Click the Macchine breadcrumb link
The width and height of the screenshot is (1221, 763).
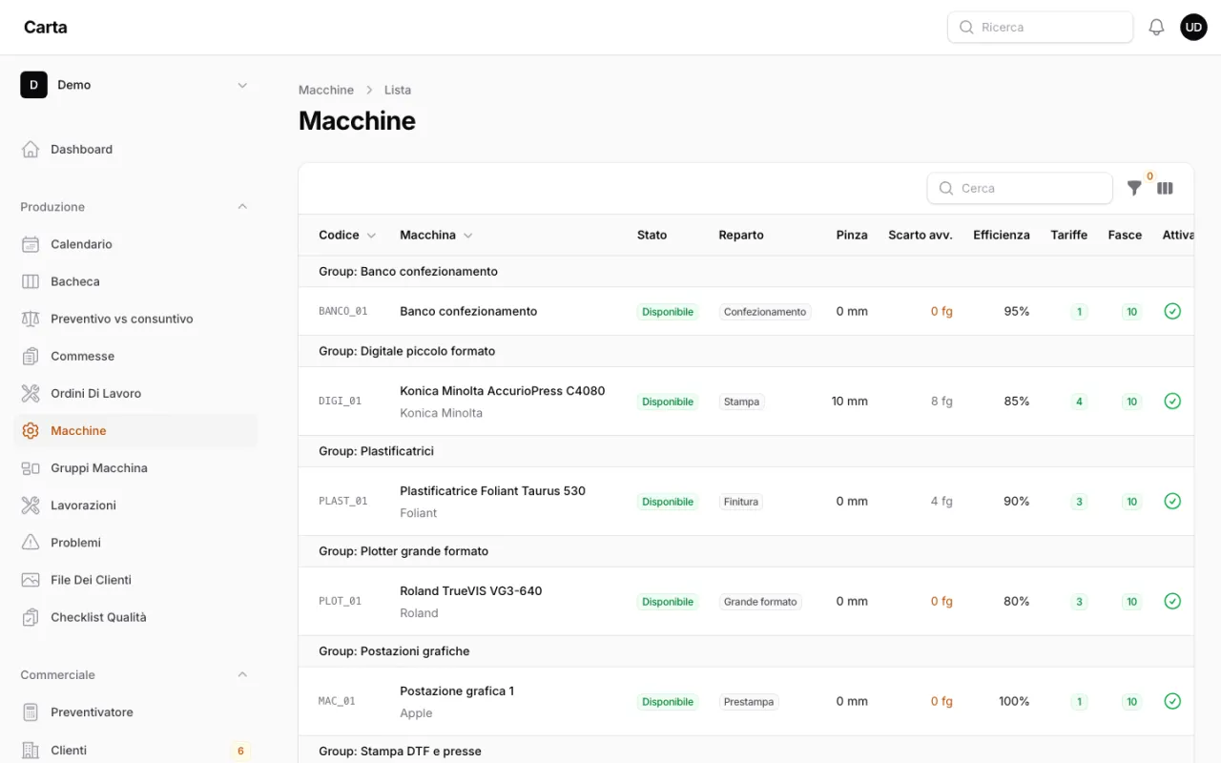pyautogui.click(x=326, y=90)
